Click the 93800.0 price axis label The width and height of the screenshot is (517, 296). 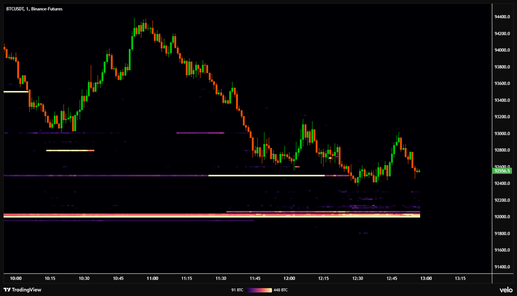coord(503,67)
